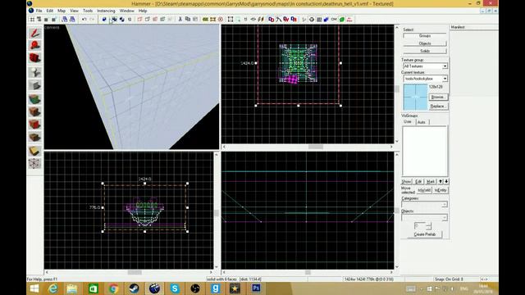Open the Map menu

(x=62, y=11)
